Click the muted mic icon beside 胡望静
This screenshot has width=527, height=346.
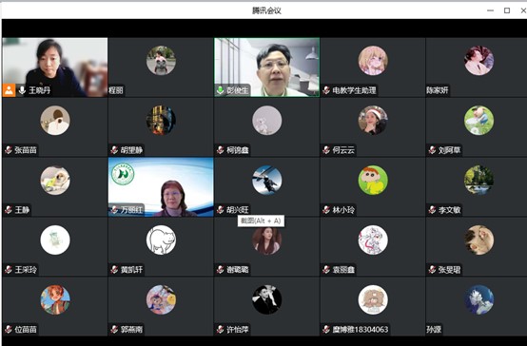point(114,150)
